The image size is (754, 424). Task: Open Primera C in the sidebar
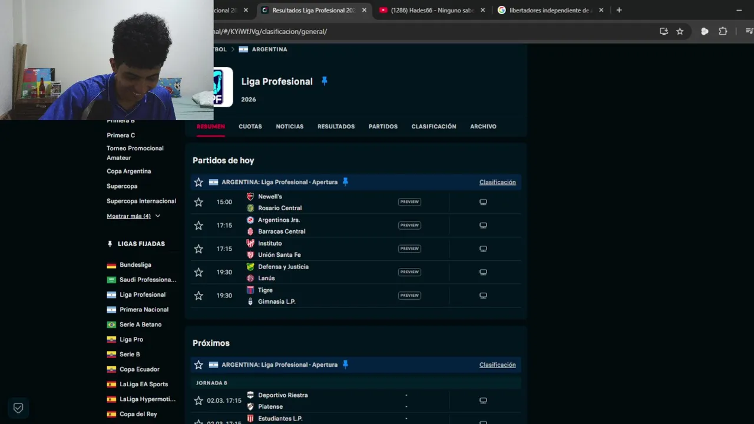point(121,135)
